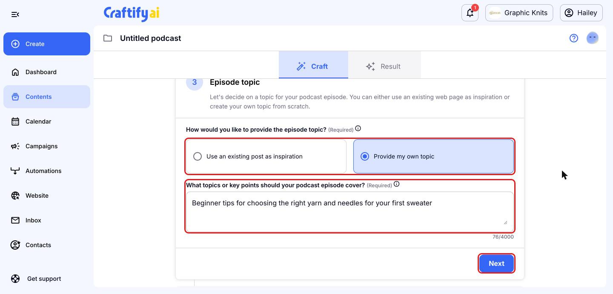Click the Contents archive icon

click(15, 97)
